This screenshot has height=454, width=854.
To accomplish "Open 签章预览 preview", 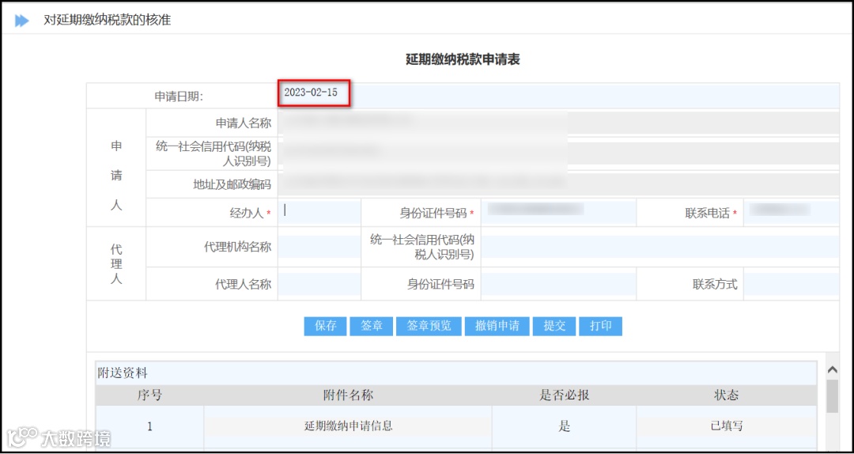I will tap(429, 327).
